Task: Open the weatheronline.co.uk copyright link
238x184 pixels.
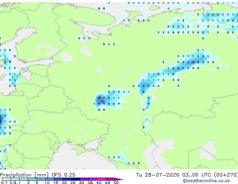Action: 206,181
